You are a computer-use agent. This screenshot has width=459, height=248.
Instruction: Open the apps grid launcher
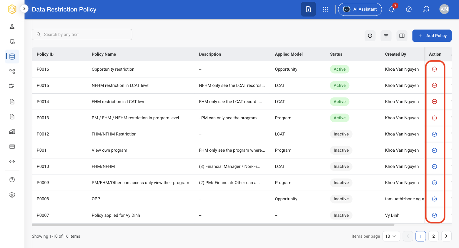coord(325,9)
